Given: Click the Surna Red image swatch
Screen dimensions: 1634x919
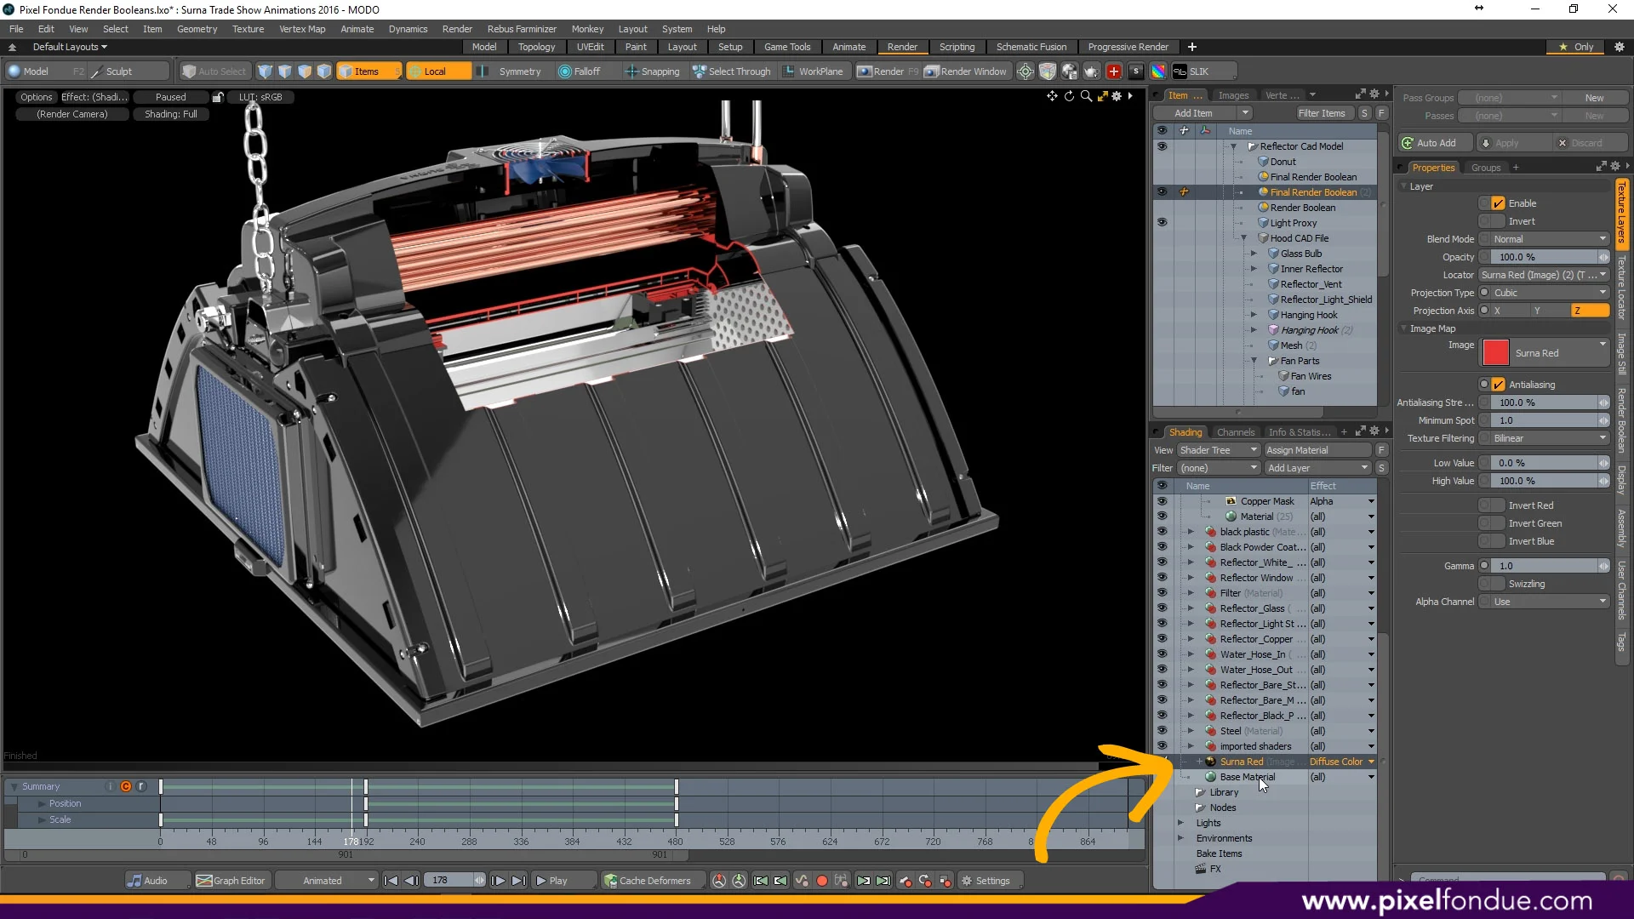Looking at the screenshot, I should (x=1495, y=352).
